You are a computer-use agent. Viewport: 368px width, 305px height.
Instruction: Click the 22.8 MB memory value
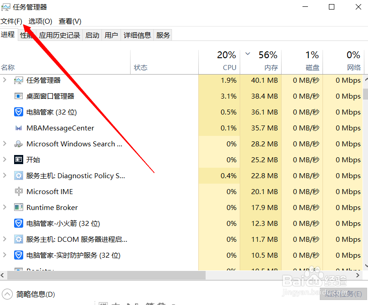[264, 175]
